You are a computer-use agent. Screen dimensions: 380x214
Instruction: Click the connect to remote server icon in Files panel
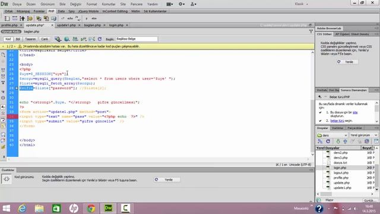(x=320, y=141)
